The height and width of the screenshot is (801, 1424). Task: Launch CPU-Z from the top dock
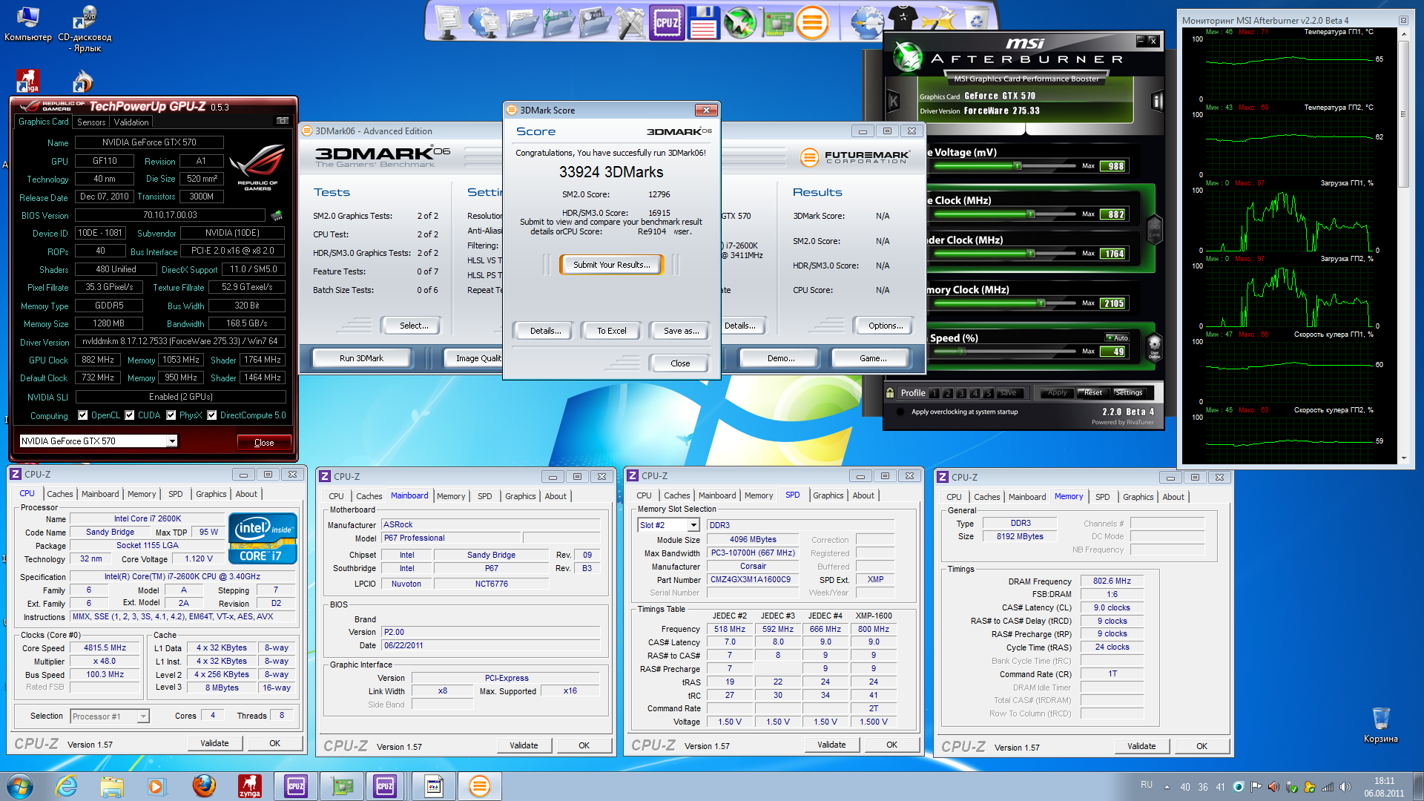[x=667, y=22]
